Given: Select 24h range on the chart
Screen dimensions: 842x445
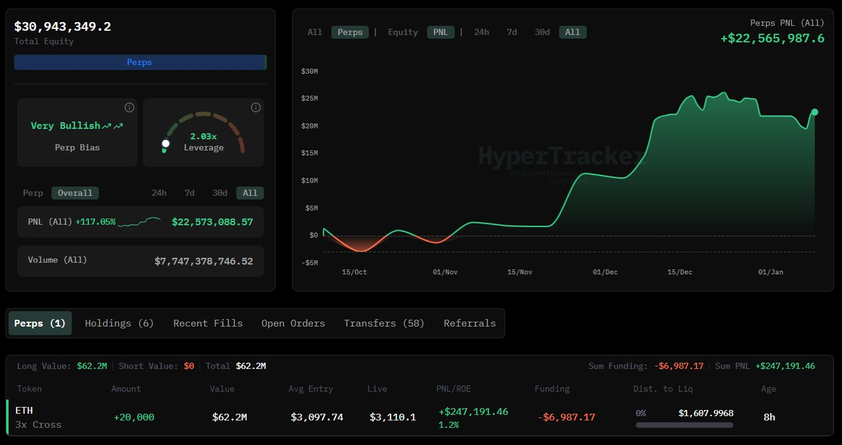Looking at the screenshot, I should tap(481, 33).
